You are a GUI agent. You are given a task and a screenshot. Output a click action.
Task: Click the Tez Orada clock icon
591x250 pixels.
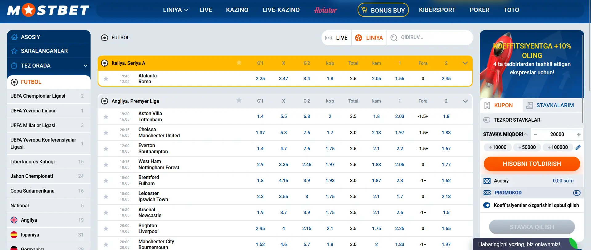click(x=14, y=66)
